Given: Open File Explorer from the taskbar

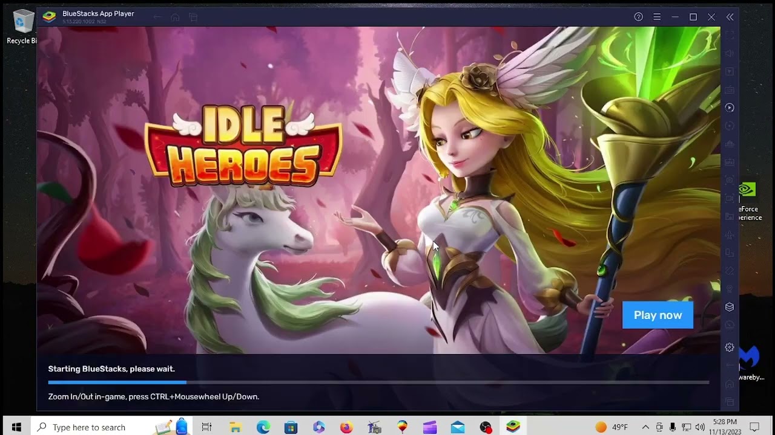Looking at the screenshot, I should (x=235, y=427).
